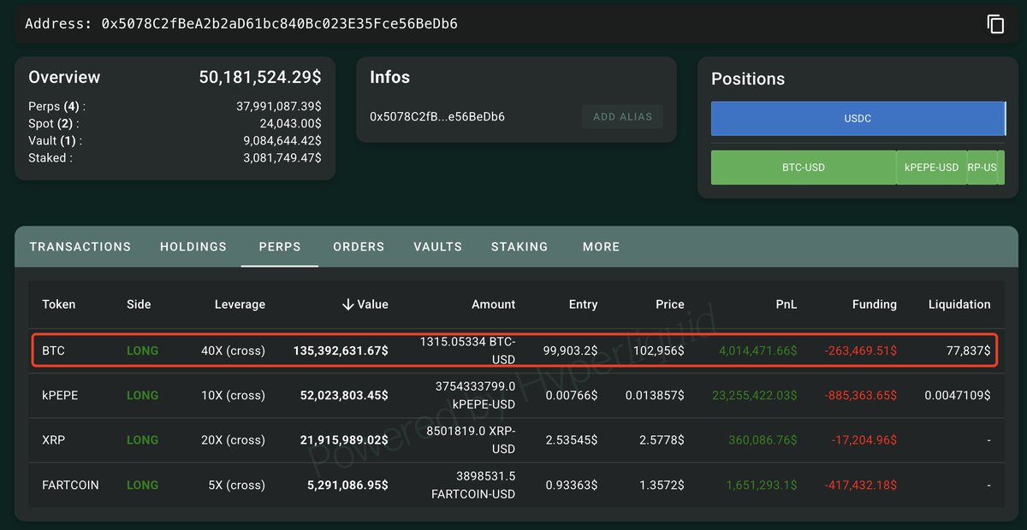Image resolution: width=1027 pixels, height=530 pixels.
Task: Open the HOLDINGS tab
Action: click(x=193, y=246)
